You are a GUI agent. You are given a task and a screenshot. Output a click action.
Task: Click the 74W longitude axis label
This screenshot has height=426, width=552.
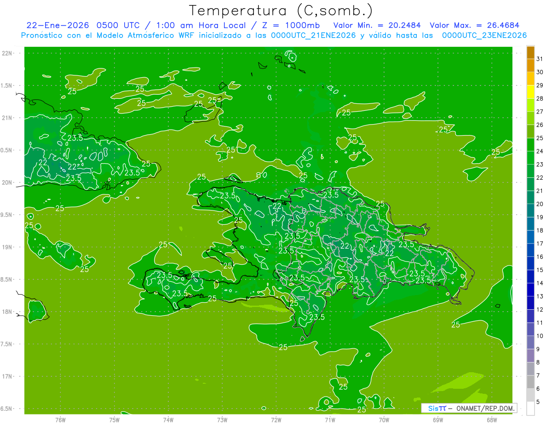168,420
